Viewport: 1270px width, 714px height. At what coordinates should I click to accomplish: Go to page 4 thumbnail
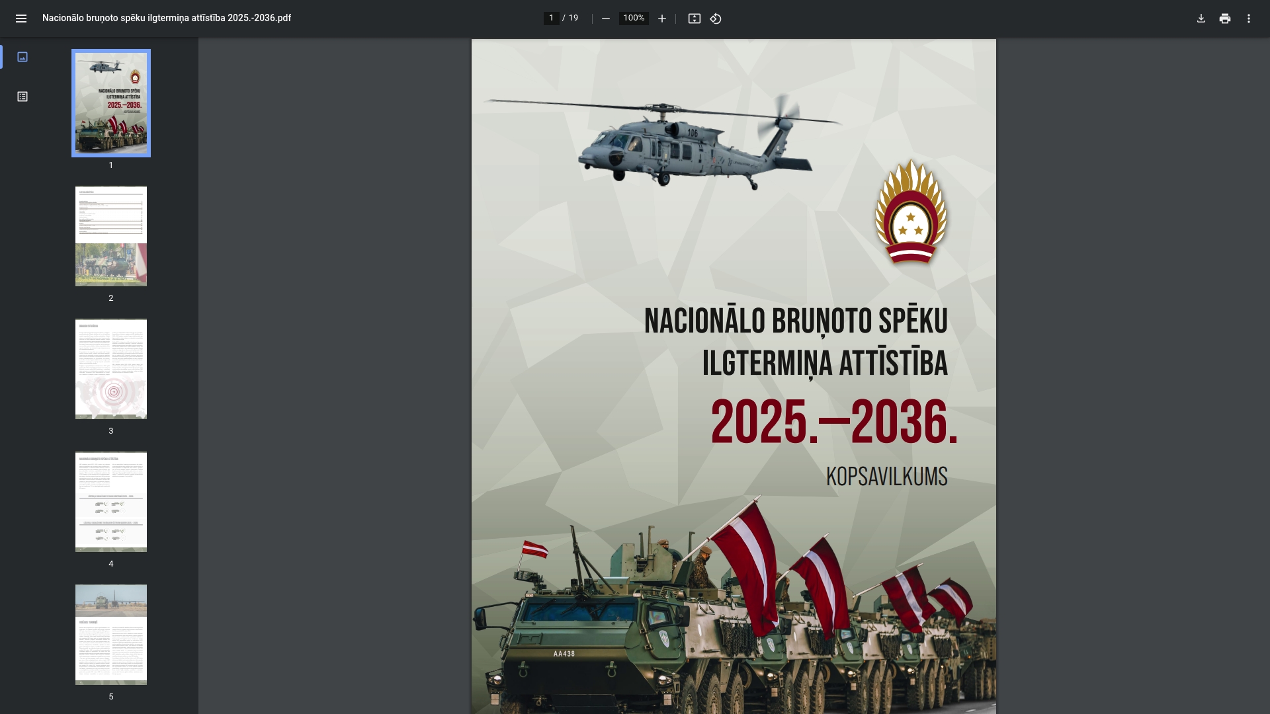tap(111, 502)
